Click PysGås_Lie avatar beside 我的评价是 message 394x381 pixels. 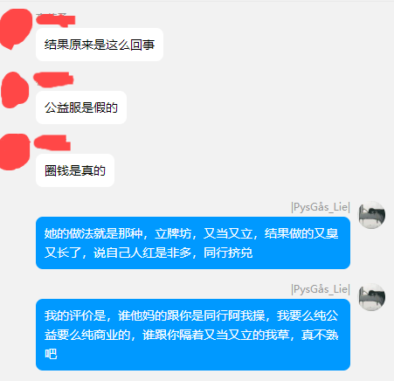(x=371, y=297)
